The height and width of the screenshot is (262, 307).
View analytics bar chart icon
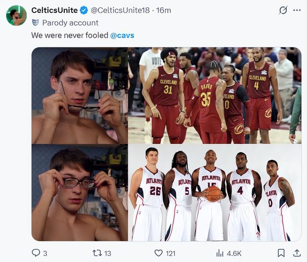[220, 253]
